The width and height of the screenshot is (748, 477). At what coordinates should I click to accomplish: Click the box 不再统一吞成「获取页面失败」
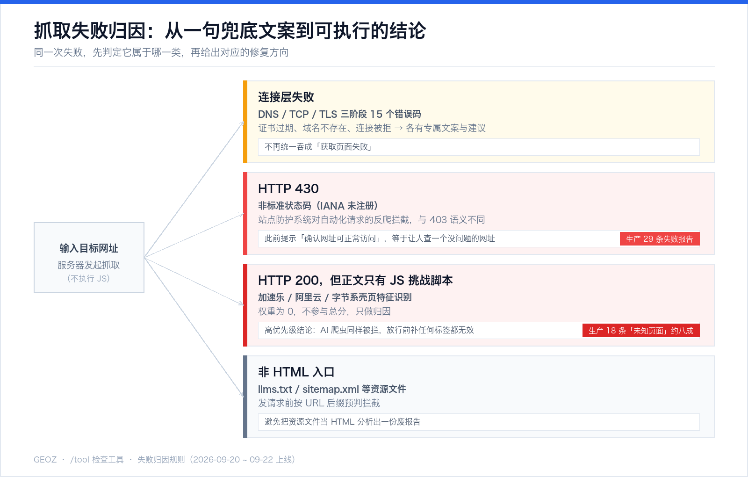(x=479, y=147)
